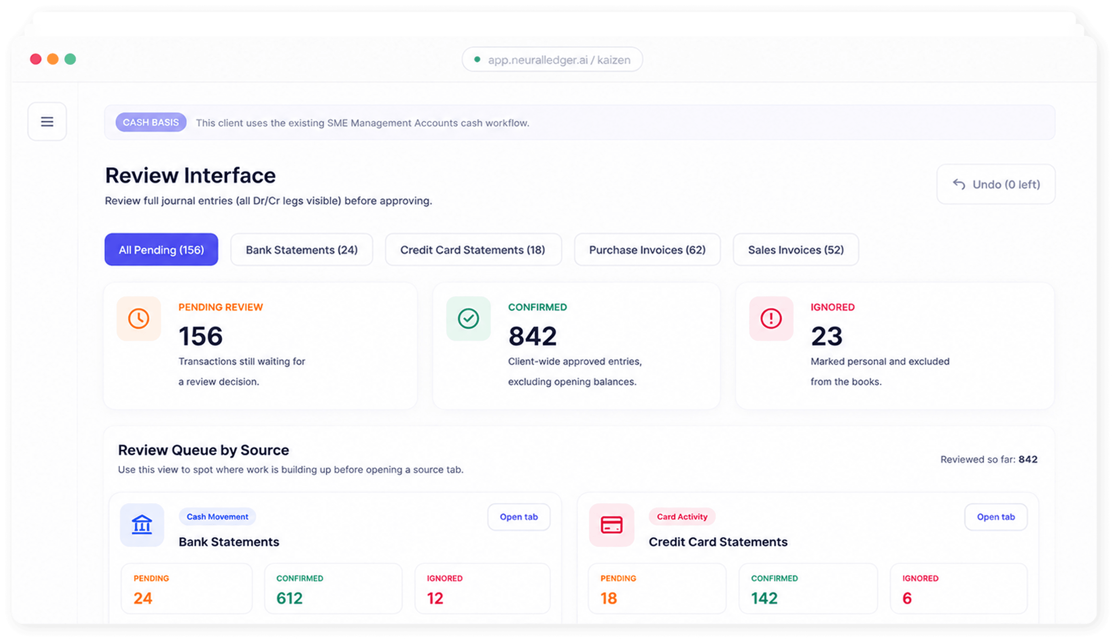Click the bank building icon
Image resolution: width=1115 pixels, height=642 pixels.
[x=142, y=525]
